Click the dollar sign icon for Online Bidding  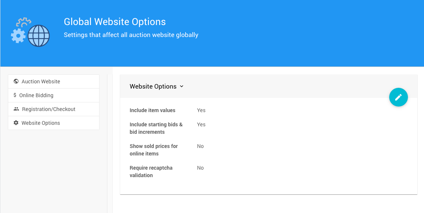click(15, 95)
